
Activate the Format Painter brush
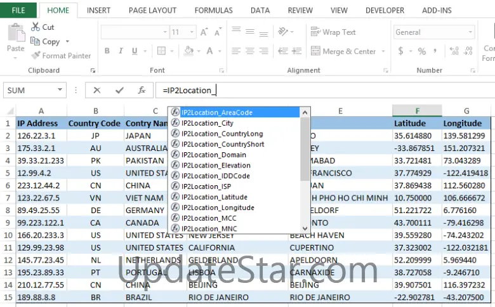point(36,55)
